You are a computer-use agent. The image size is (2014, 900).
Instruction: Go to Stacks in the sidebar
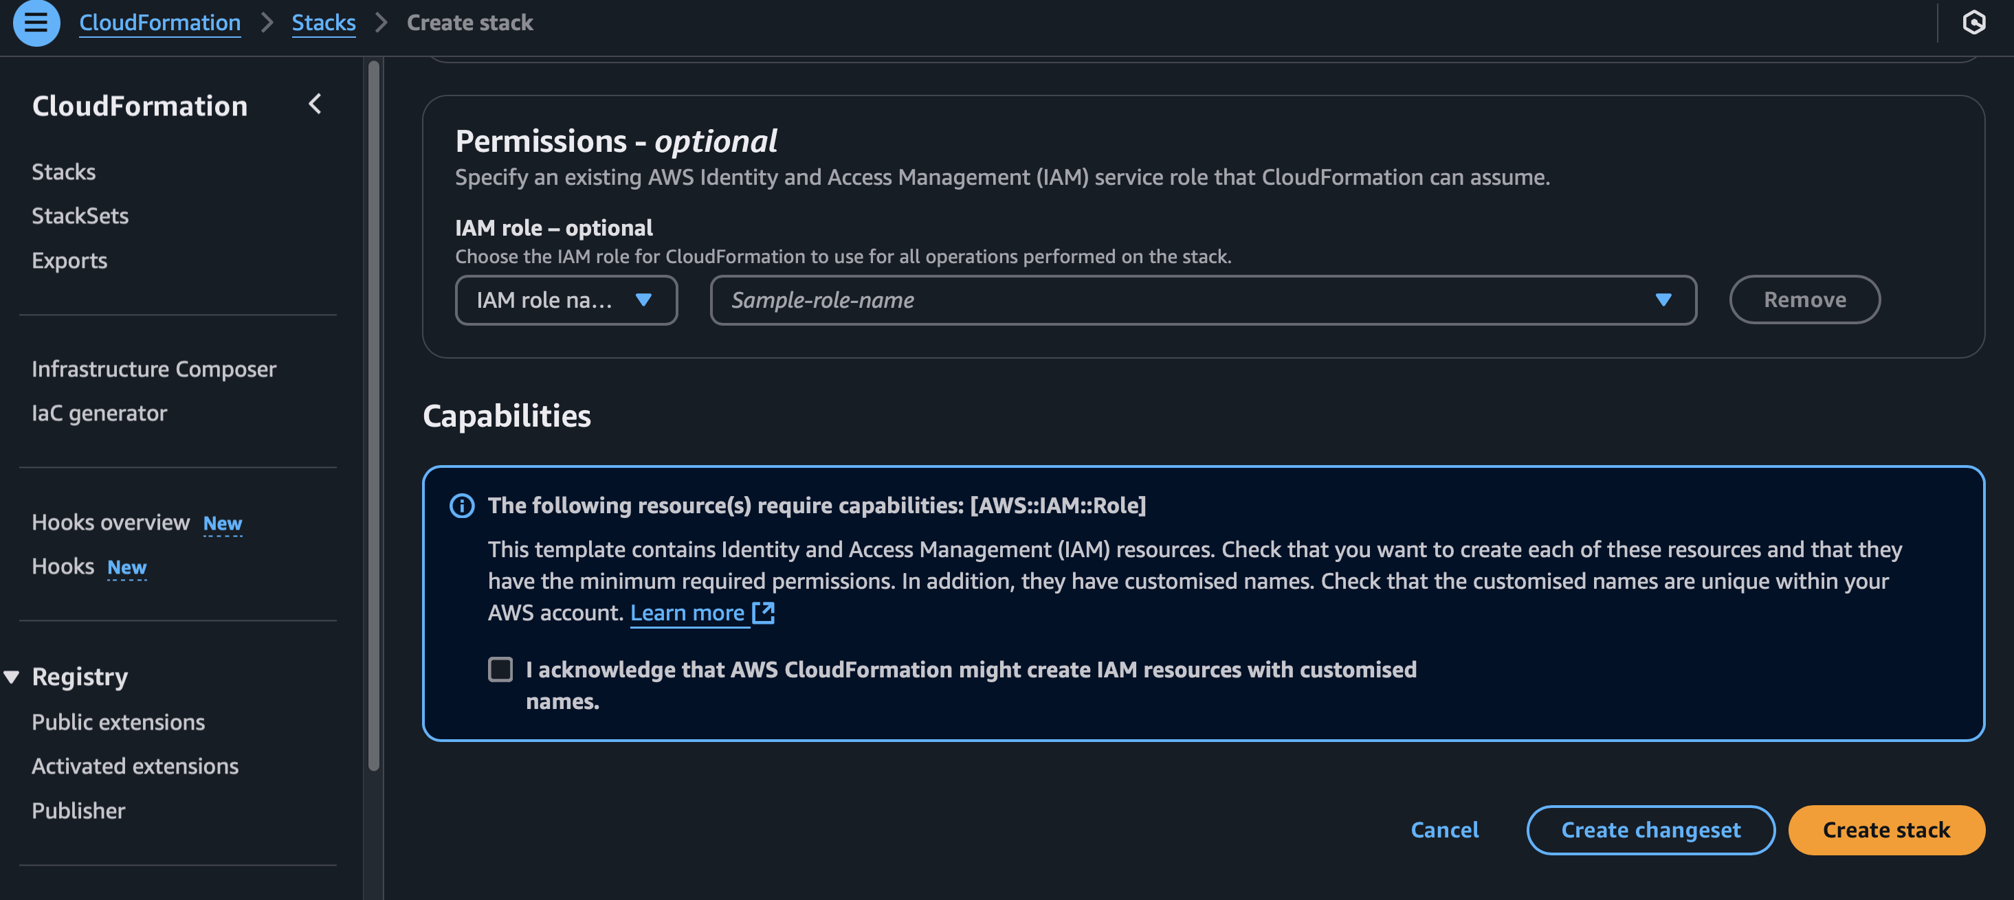tap(63, 172)
